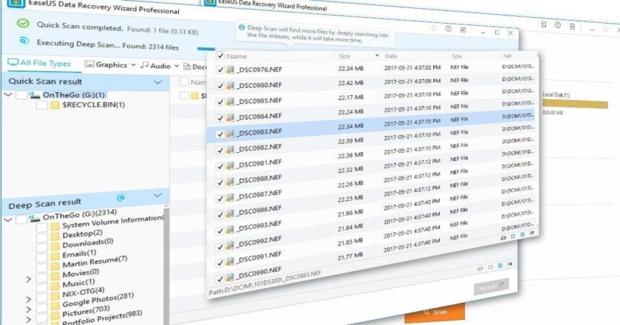Image resolution: width=620 pixels, height=325 pixels.
Task: Uncheck the _DSC0991.NEF checkbox
Action: (220, 262)
